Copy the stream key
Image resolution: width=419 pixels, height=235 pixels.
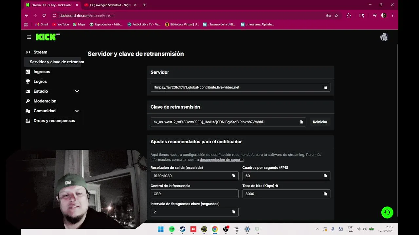301,122
